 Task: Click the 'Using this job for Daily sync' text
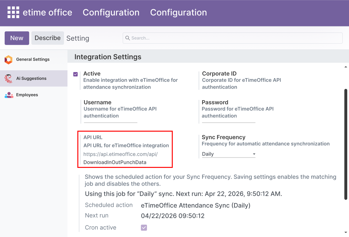coord(184,194)
